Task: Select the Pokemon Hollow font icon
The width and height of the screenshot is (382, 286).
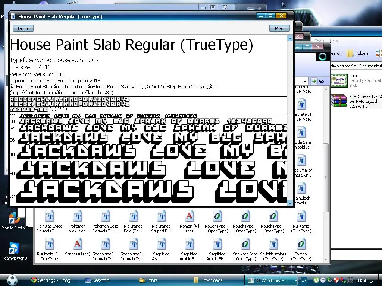Action: click(78, 216)
